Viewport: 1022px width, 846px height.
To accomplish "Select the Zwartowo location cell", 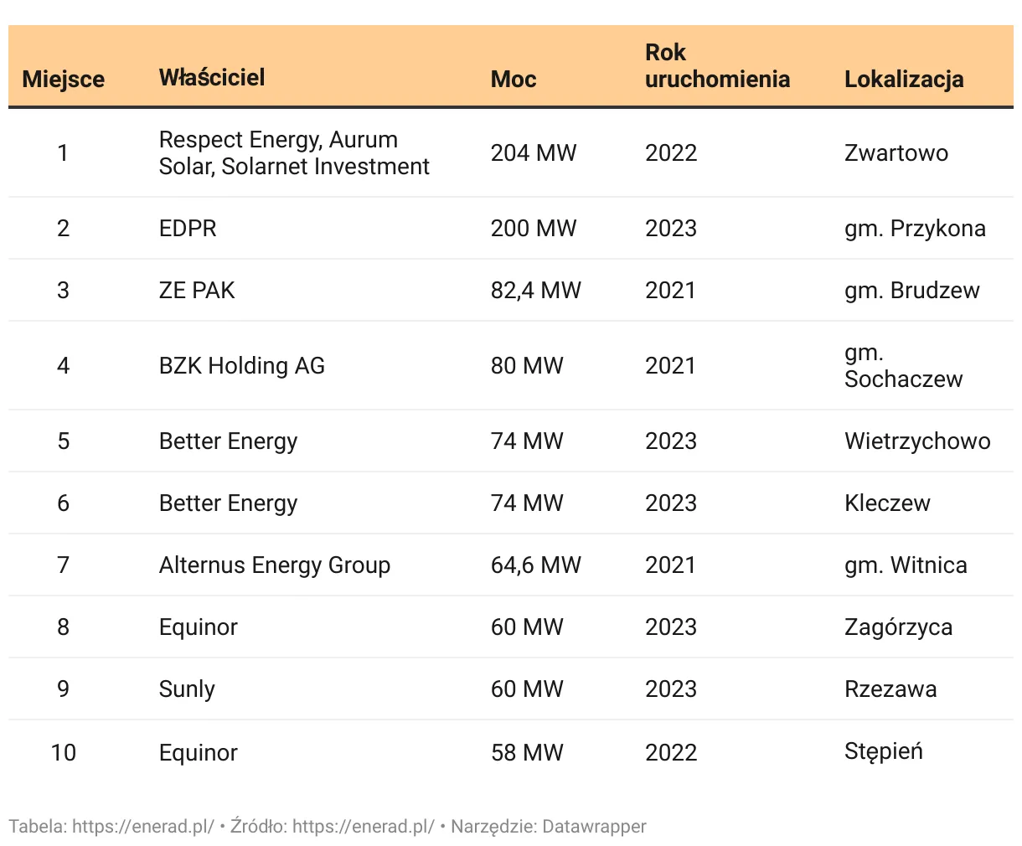I will tap(896, 153).
